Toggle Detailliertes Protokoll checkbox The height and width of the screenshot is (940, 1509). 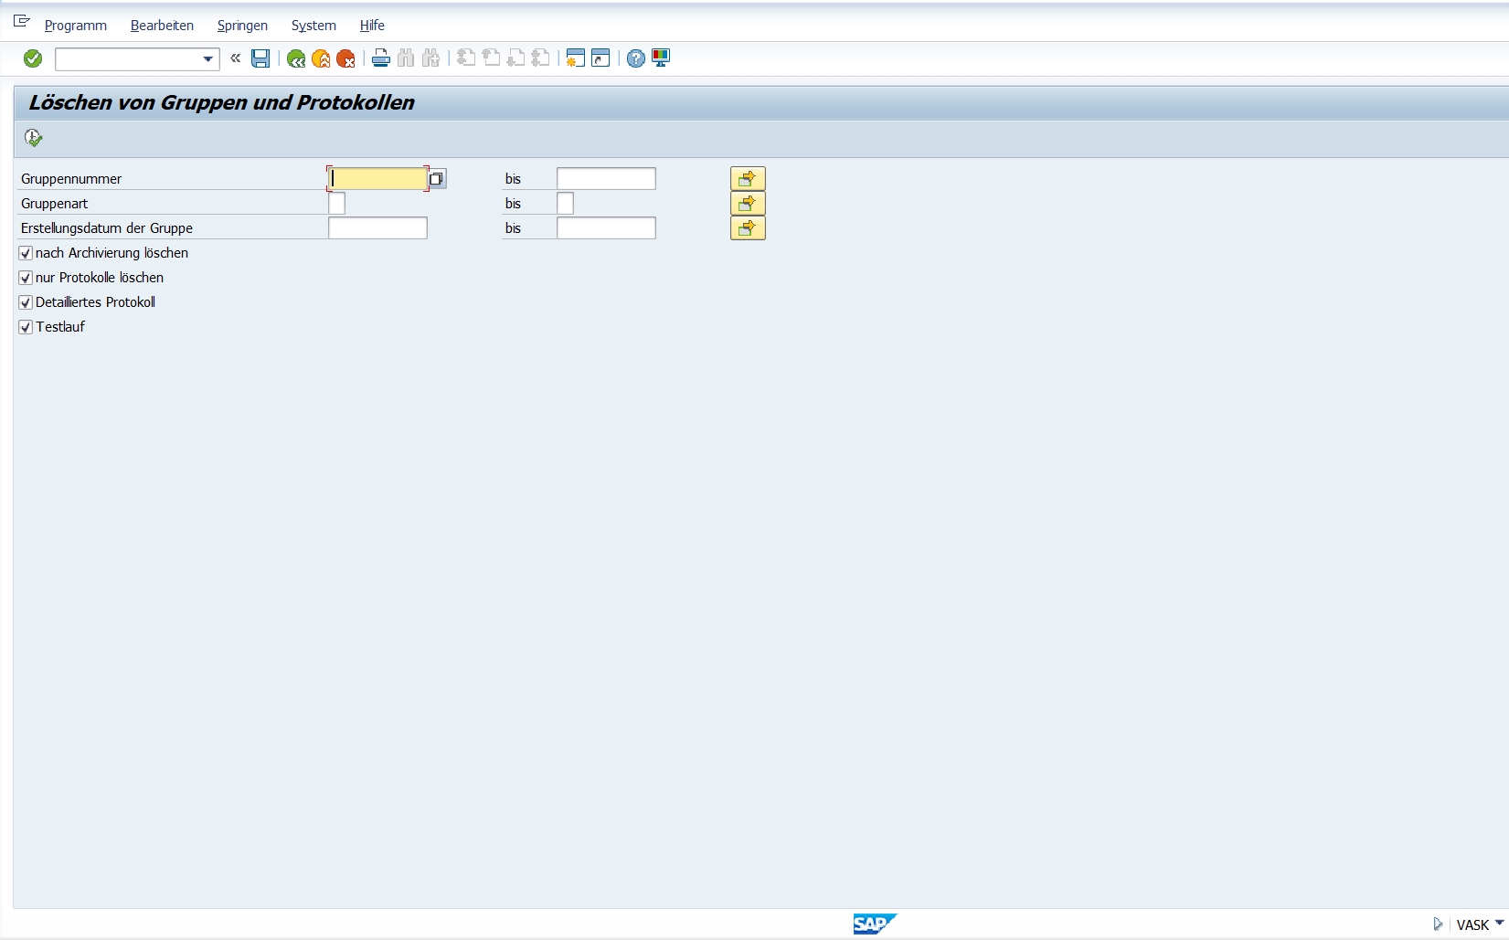coord(26,302)
